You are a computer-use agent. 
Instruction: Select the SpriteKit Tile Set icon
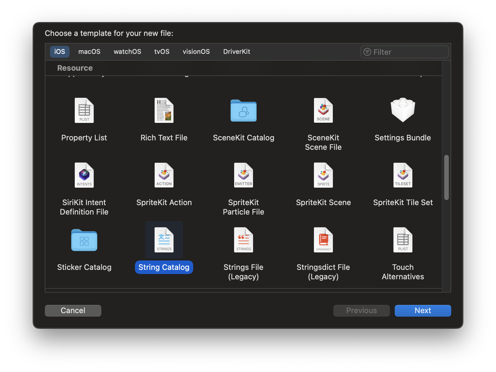point(403,175)
